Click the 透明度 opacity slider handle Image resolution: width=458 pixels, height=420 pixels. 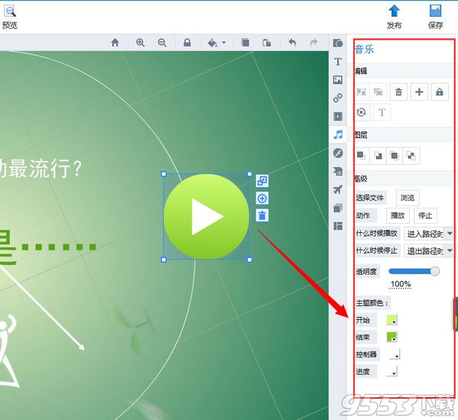(x=435, y=272)
